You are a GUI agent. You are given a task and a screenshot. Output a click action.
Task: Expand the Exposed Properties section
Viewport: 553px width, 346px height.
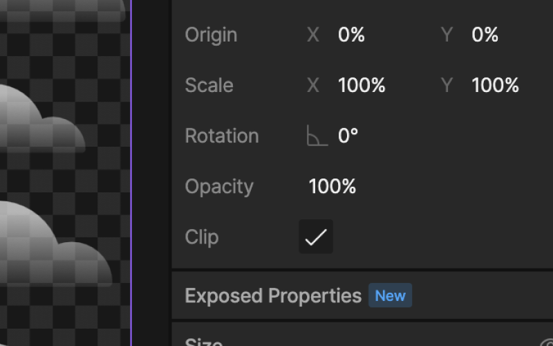coord(273,295)
